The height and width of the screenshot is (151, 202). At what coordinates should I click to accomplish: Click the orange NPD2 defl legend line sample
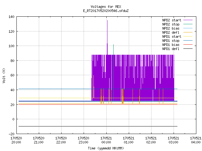[x=188, y=32]
